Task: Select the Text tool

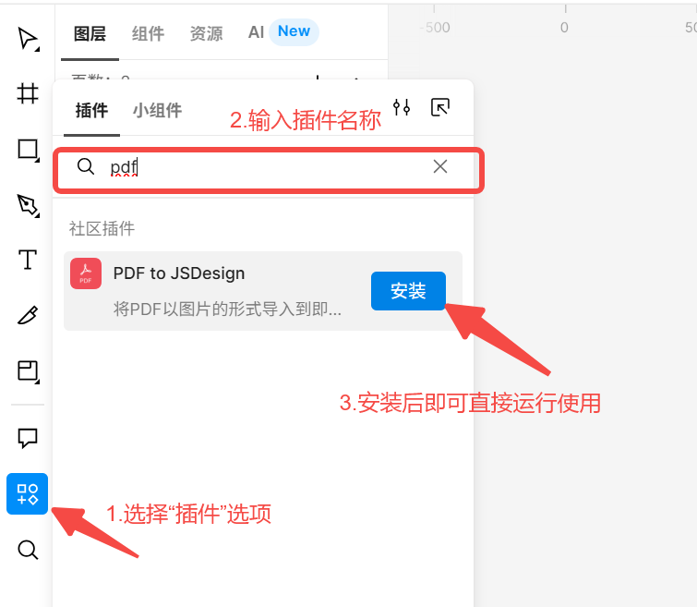Action: (x=28, y=260)
